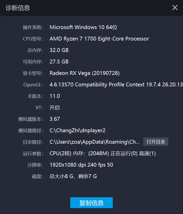The width and height of the screenshot is (183, 214).
Task: Click the 运行参数 runtime parameters text
Action: pyautogui.click(x=102, y=153)
